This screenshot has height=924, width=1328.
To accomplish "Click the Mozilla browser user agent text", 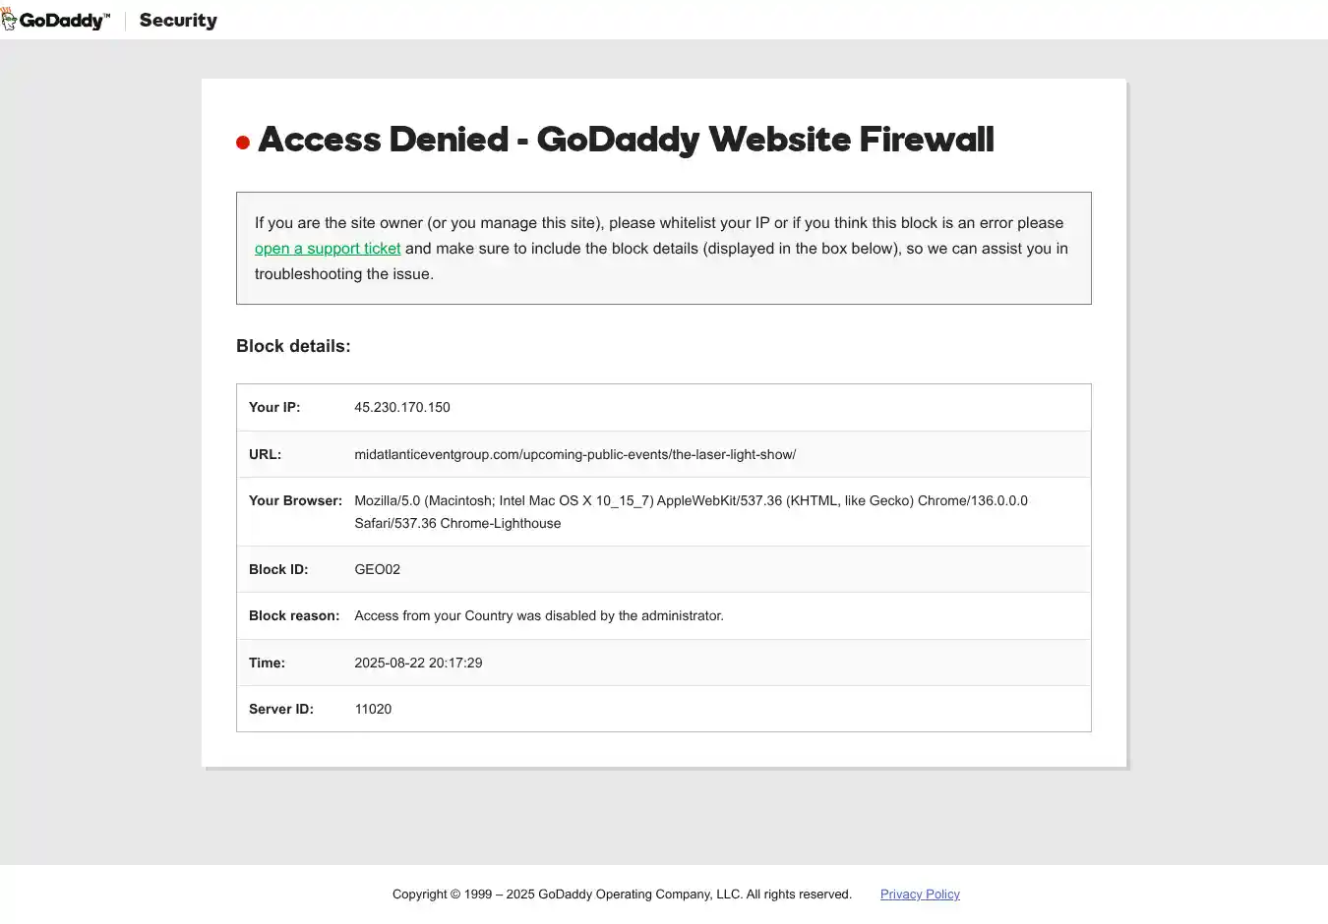I will coord(691,501).
